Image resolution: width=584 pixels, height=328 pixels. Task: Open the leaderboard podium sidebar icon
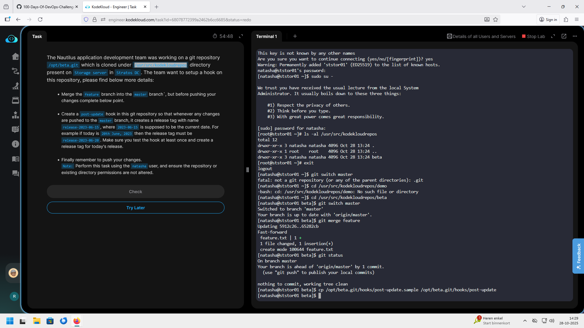[x=15, y=115]
